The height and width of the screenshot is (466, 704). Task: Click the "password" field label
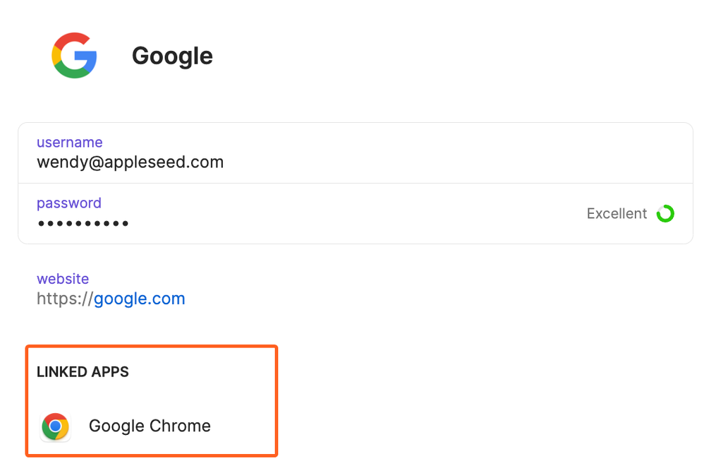click(x=69, y=203)
